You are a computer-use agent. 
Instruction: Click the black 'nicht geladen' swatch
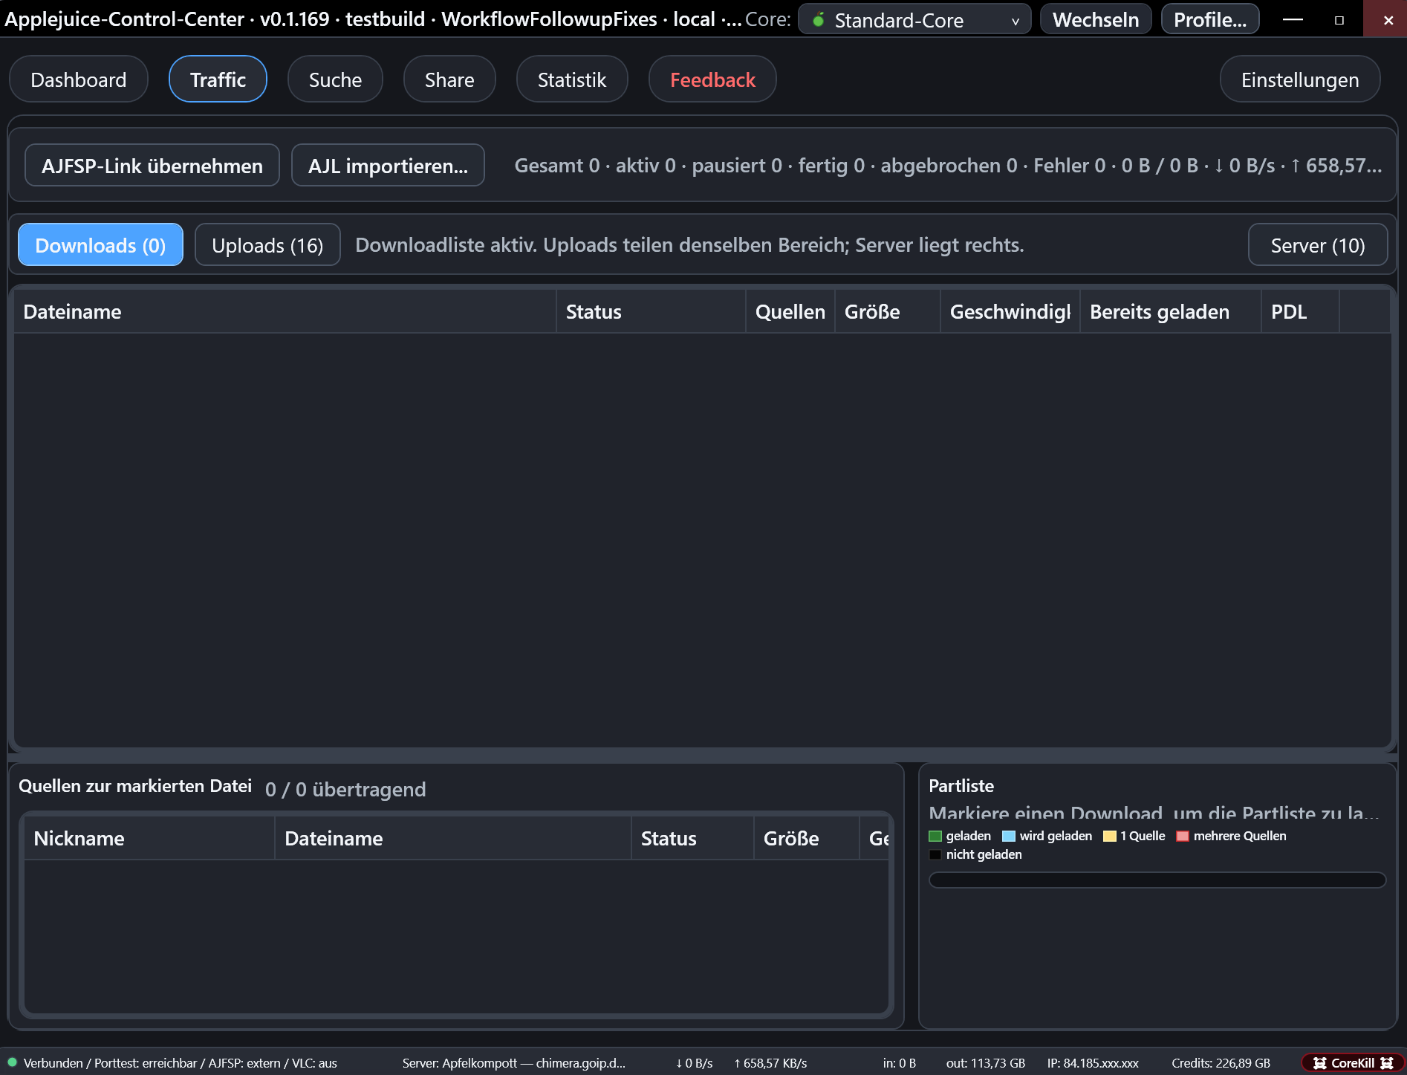coord(935,855)
